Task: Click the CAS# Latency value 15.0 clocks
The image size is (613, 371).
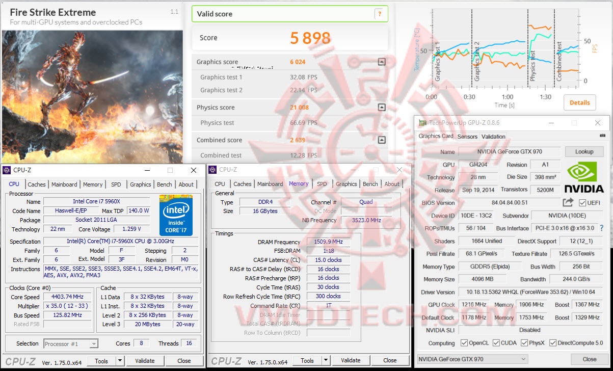Action: (328, 260)
